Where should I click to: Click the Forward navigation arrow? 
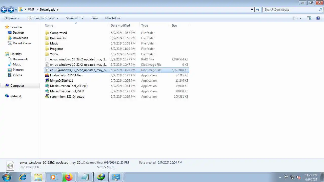[x=11, y=10]
